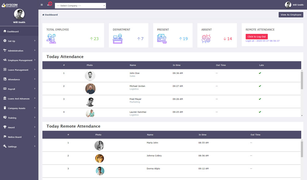This screenshot has height=180, width=307.
Task: Click the wrench icon for Settings
Action: coord(5,146)
